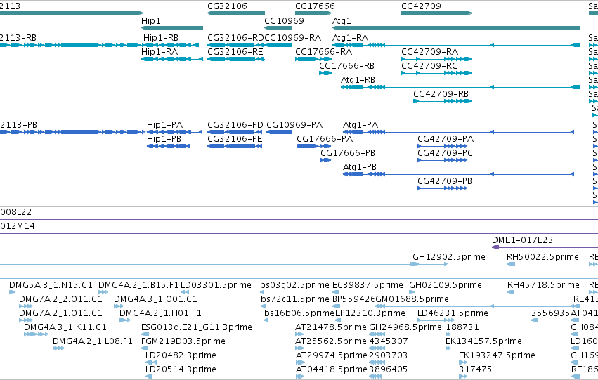
Task: Select the CG10969-RA transcript label
Action: pyautogui.click(x=293, y=38)
